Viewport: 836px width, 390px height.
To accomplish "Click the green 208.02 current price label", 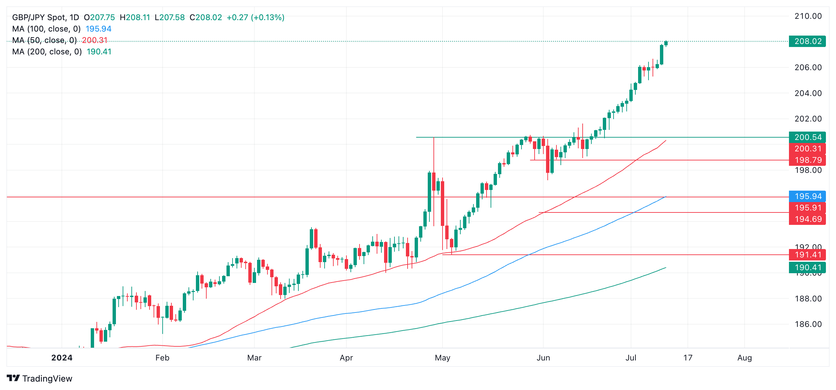I will tap(807, 41).
